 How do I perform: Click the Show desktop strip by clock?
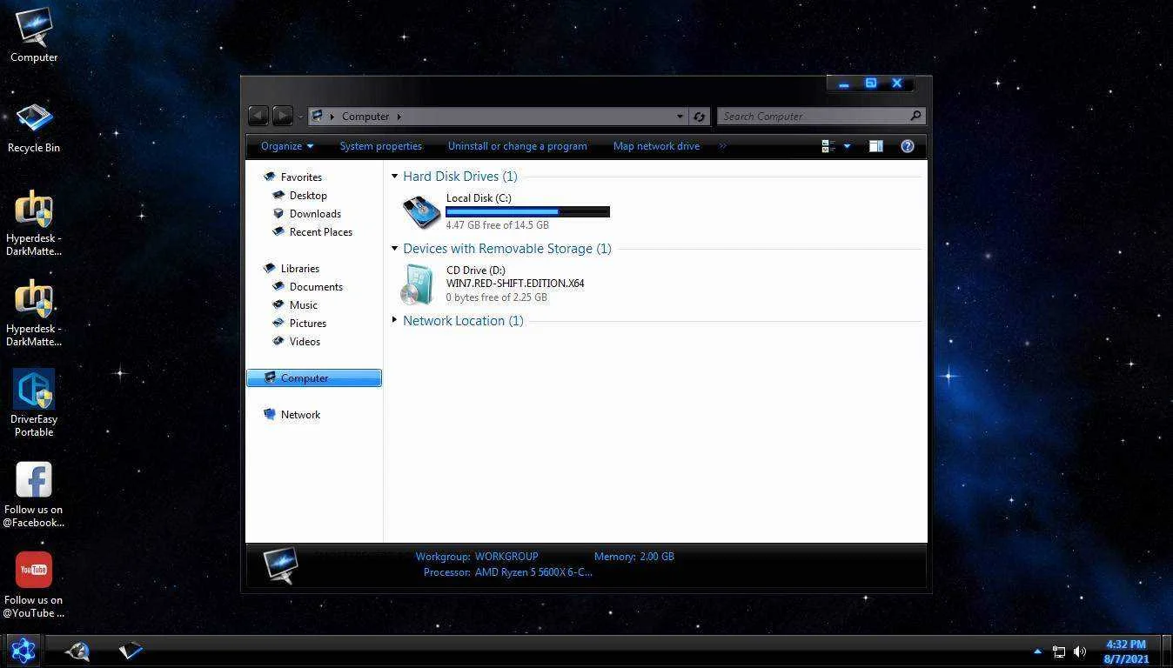1167,651
